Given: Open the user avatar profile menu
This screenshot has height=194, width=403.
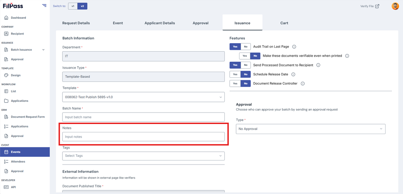Looking at the screenshot, I should [395, 6].
